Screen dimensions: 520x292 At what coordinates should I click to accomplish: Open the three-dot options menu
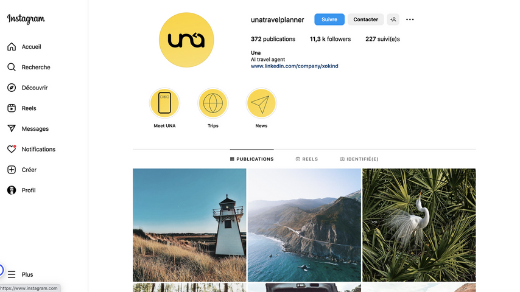click(x=410, y=19)
